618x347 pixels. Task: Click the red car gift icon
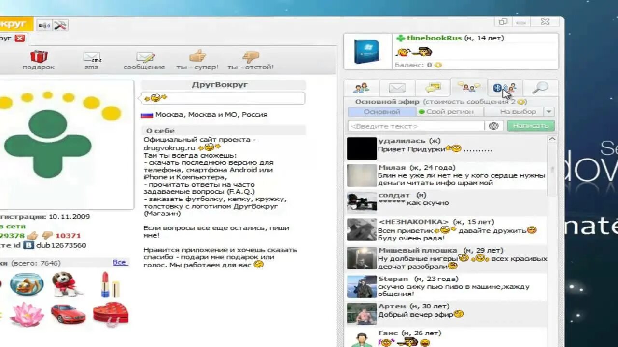click(x=68, y=314)
